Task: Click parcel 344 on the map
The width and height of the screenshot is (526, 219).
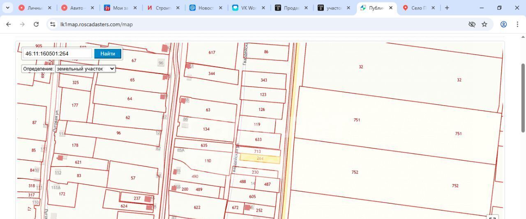Action: point(212,74)
